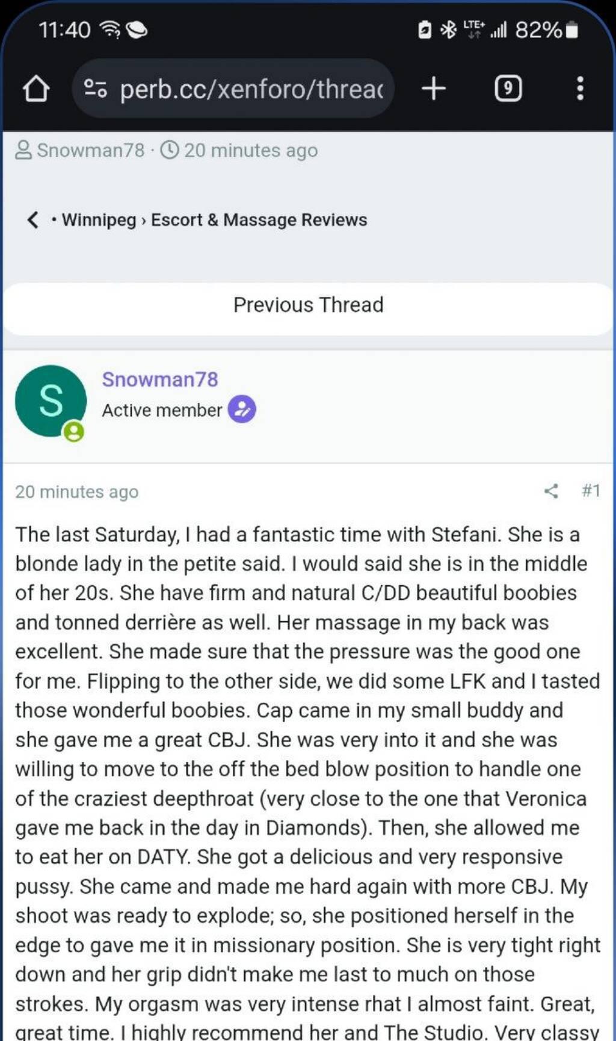Open the tab switcher showing 9 tabs

[508, 89]
